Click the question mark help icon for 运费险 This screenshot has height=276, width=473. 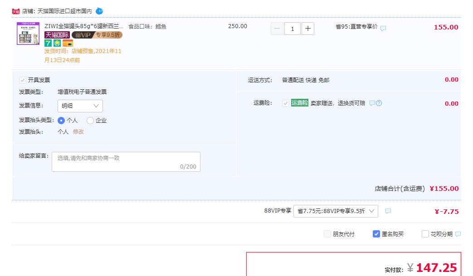[x=379, y=103]
